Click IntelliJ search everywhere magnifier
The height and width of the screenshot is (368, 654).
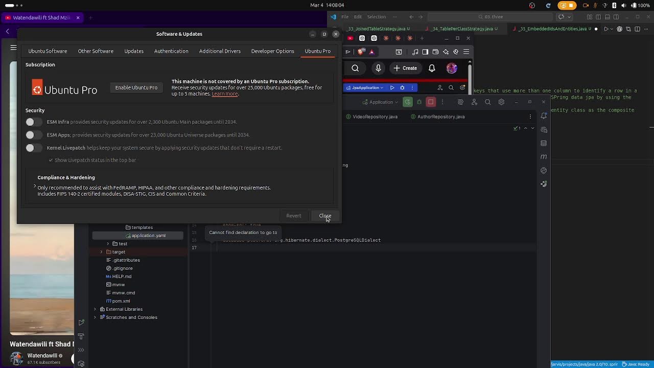coord(487,102)
